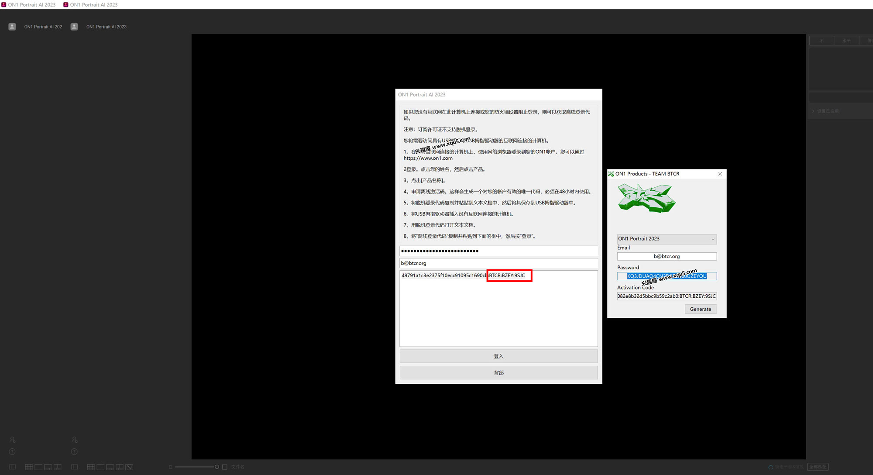Open help icon in the right panel
873x475 pixels.
(74, 452)
